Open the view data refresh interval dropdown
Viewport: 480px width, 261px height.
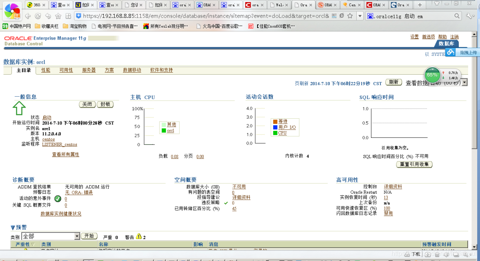464,83
